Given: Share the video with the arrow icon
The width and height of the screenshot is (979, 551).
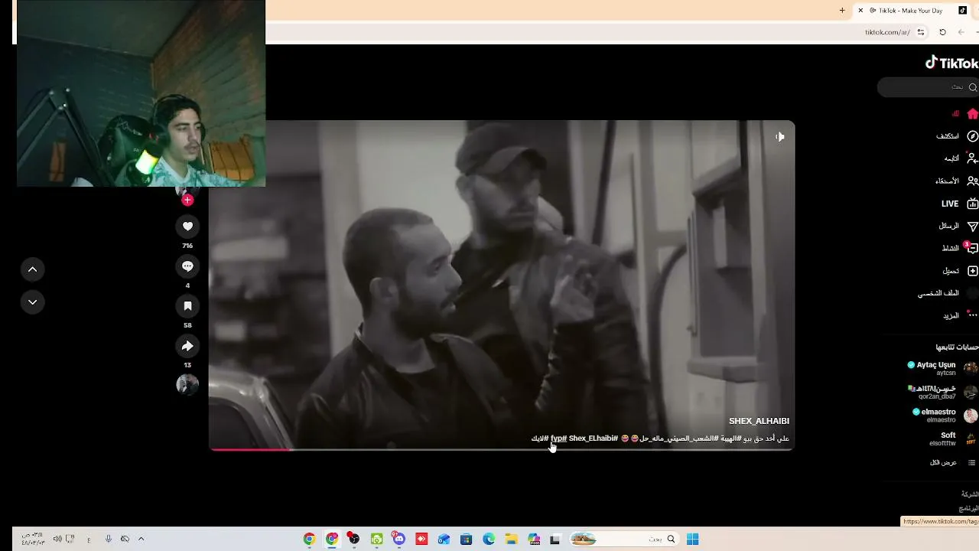Looking at the screenshot, I should pyautogui.click(x=187, y=346).
